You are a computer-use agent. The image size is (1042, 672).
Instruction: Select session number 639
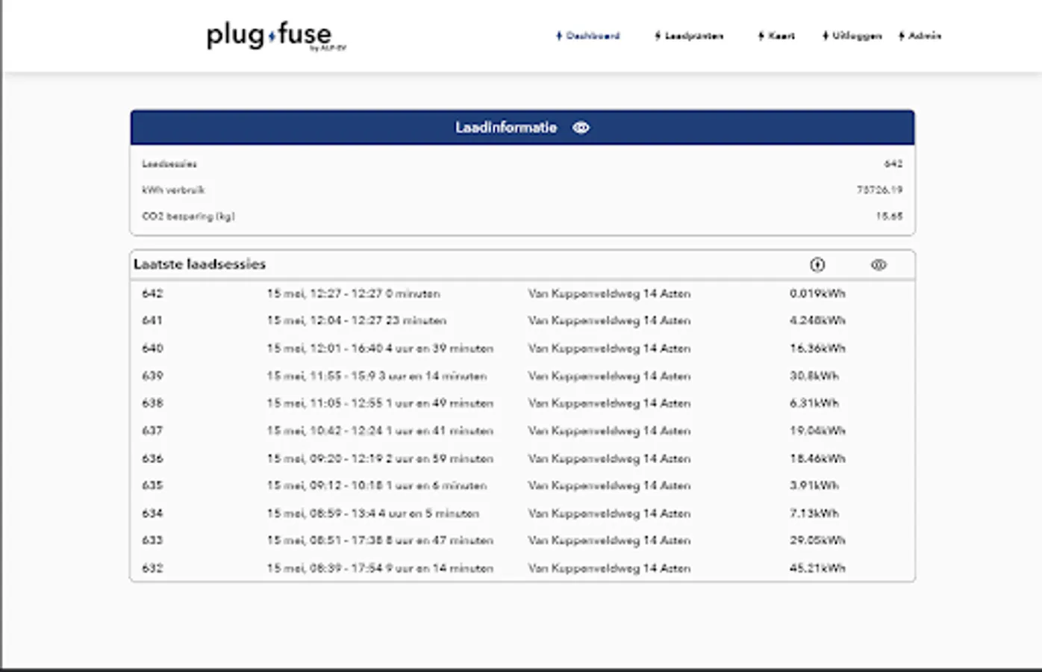point(152,376)
